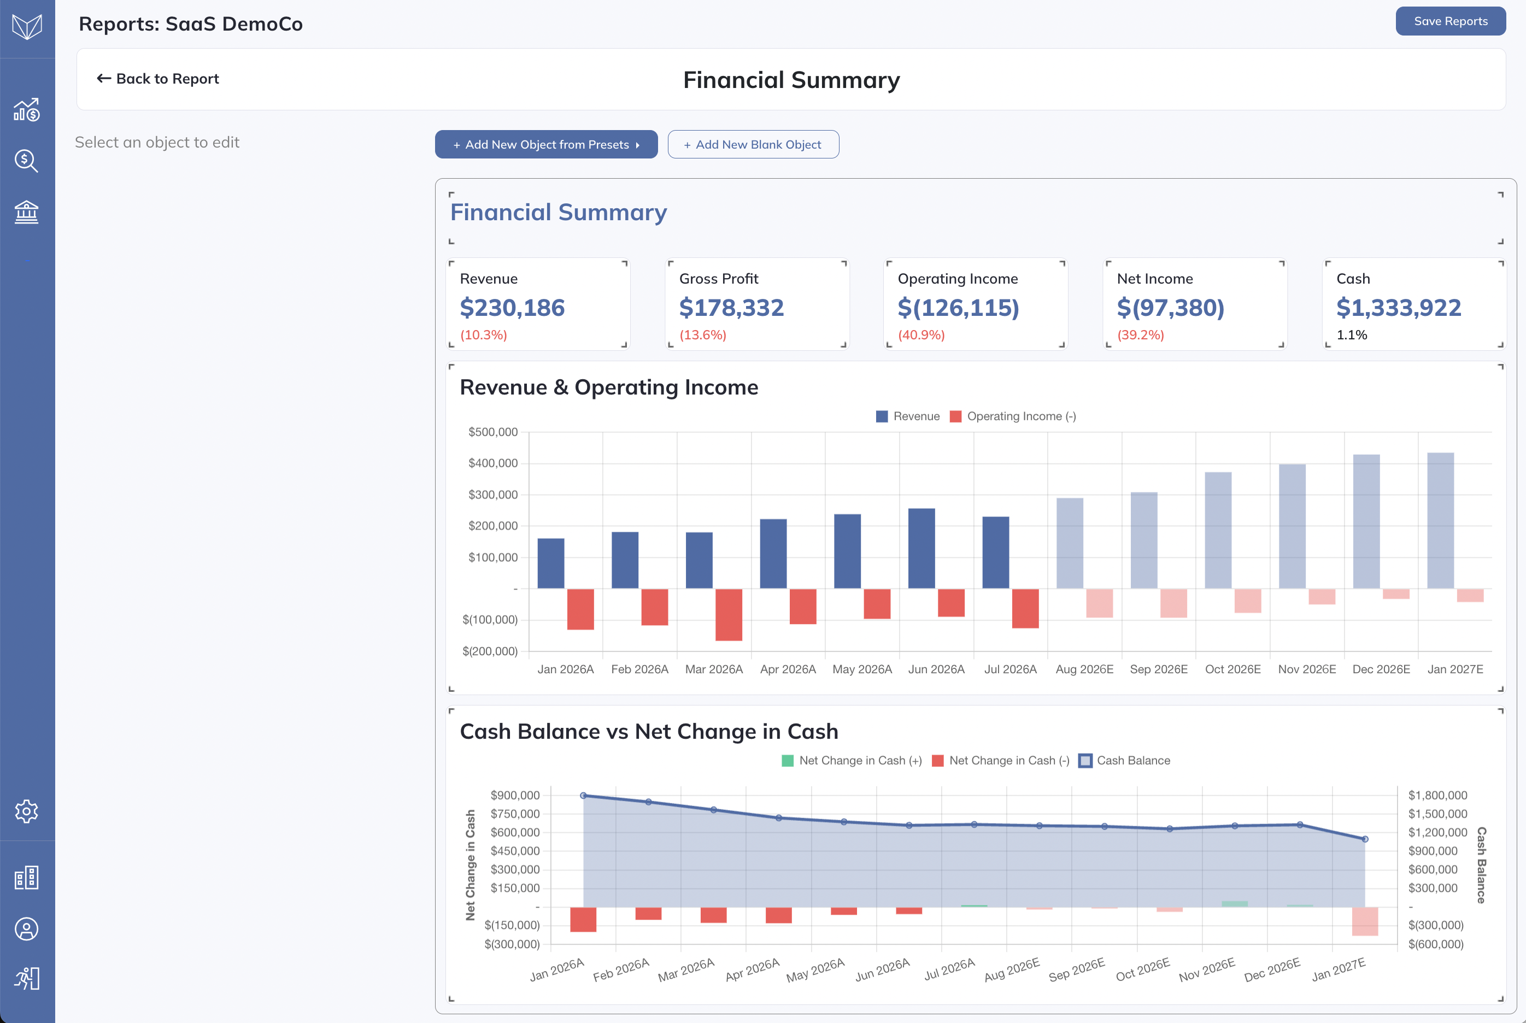Screen dimensions: 1526x1023
Task: Click the Aug 2026E revenue bar
Action: pos(1070,543)
